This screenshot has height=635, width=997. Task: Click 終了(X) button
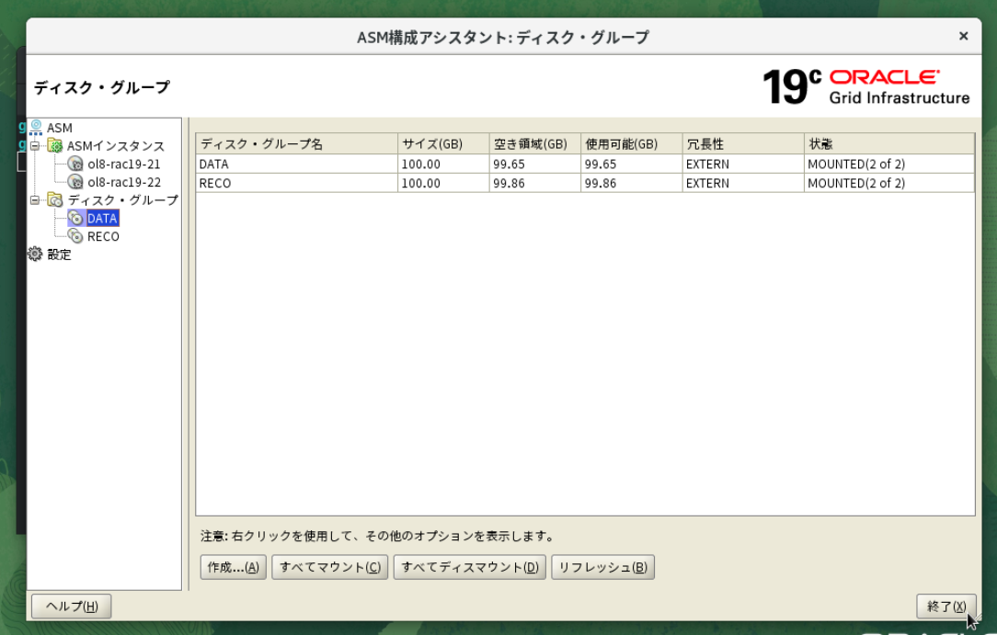pos(946,607)
